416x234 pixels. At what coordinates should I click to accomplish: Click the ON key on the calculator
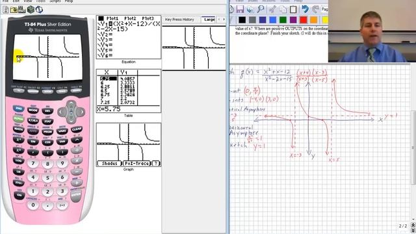click(19, 195)
